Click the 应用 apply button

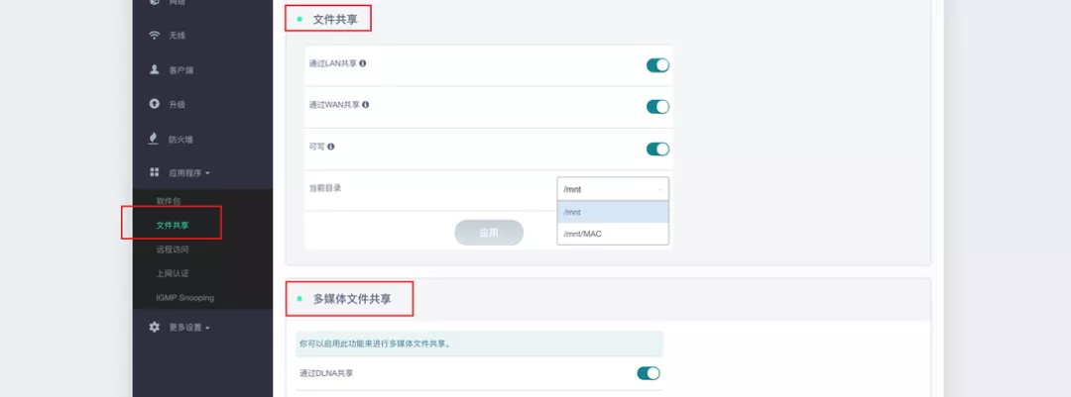tap(488, 233)
